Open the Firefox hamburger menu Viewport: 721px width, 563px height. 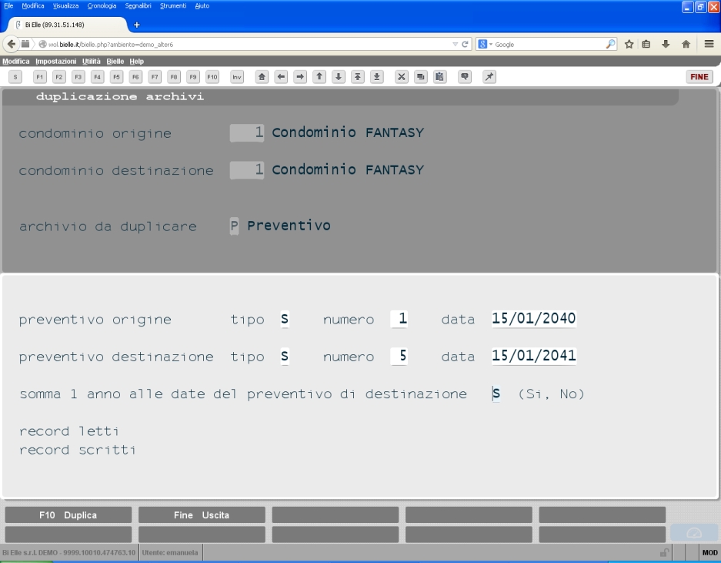coord(709,44)
